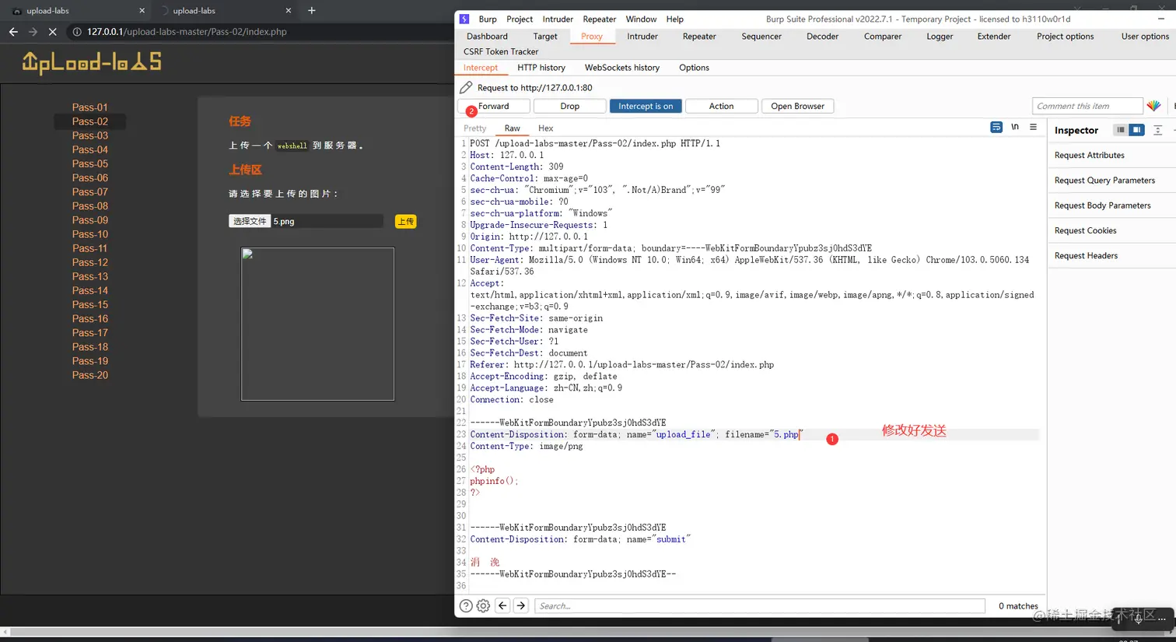Click the Upload-labs logo
Image resolution: width=1176 pixels, height=642 pixels.
[92, 62]
